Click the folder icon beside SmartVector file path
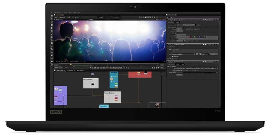The width and height of the screenshot is (270, 135). point(217,69)
